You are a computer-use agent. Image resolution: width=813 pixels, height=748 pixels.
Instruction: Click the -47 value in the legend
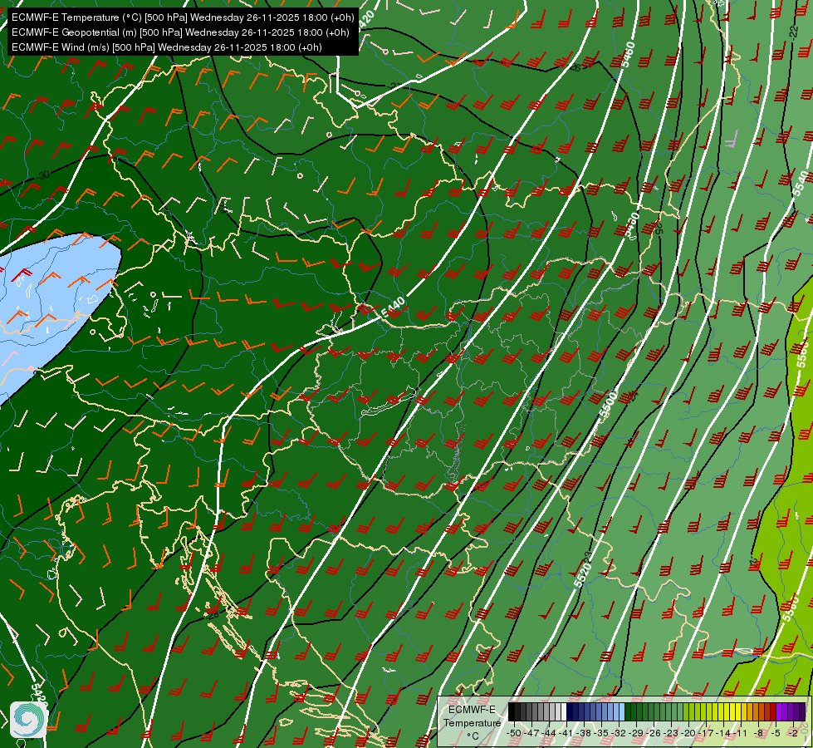[x=531, y=733]
